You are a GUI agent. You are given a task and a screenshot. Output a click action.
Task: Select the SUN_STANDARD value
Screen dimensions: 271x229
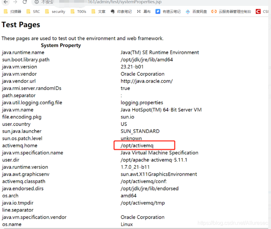140,131
